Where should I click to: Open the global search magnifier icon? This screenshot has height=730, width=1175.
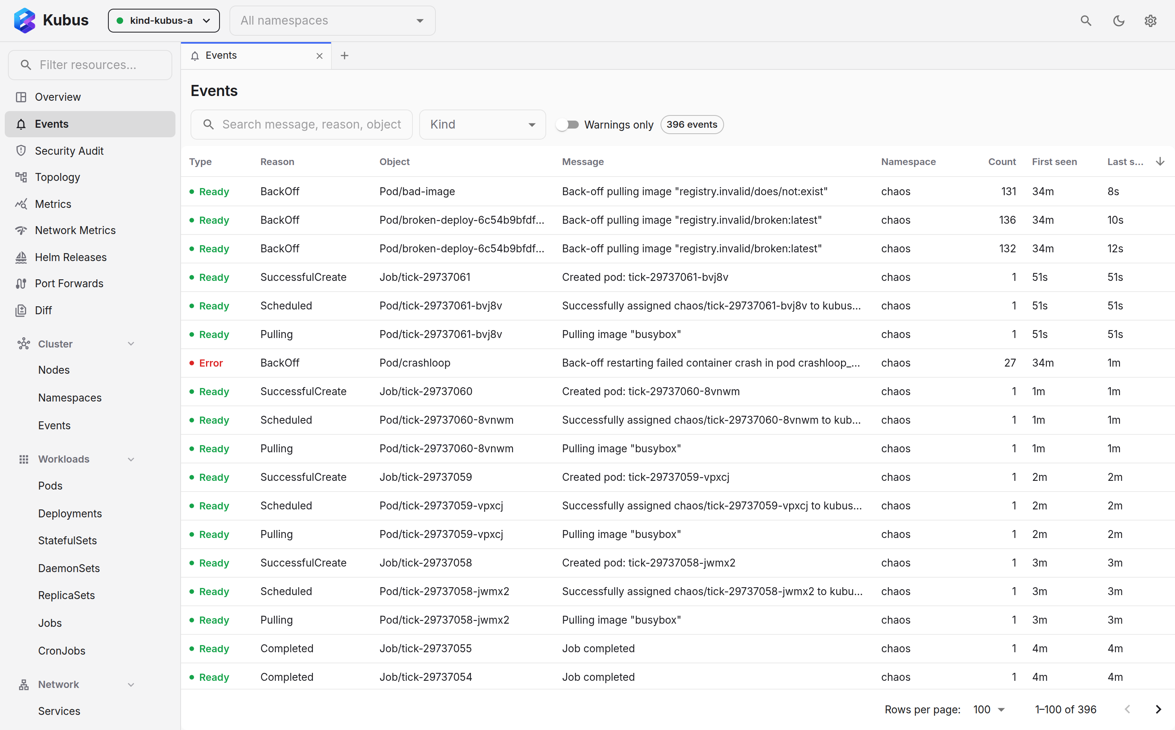1086,20
